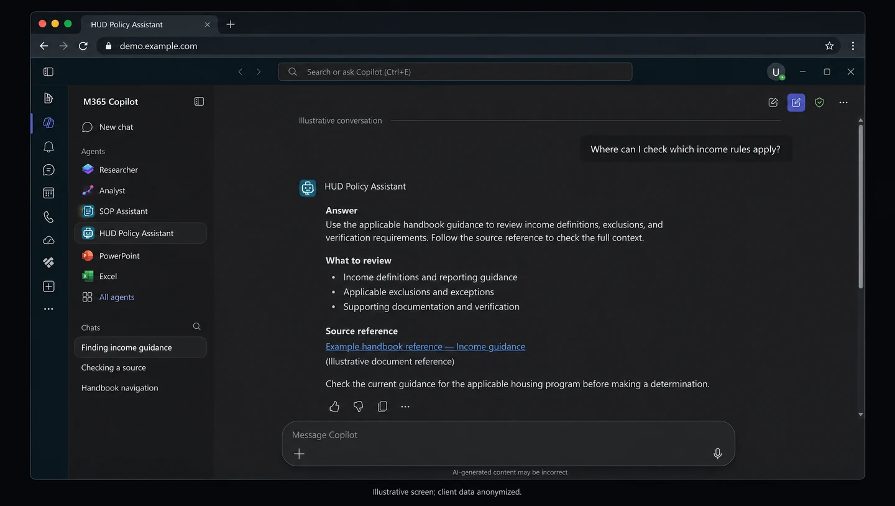The image size is (895, 506).
Task: Open more actions ellipsis under the answer
Action: point(405,407)
